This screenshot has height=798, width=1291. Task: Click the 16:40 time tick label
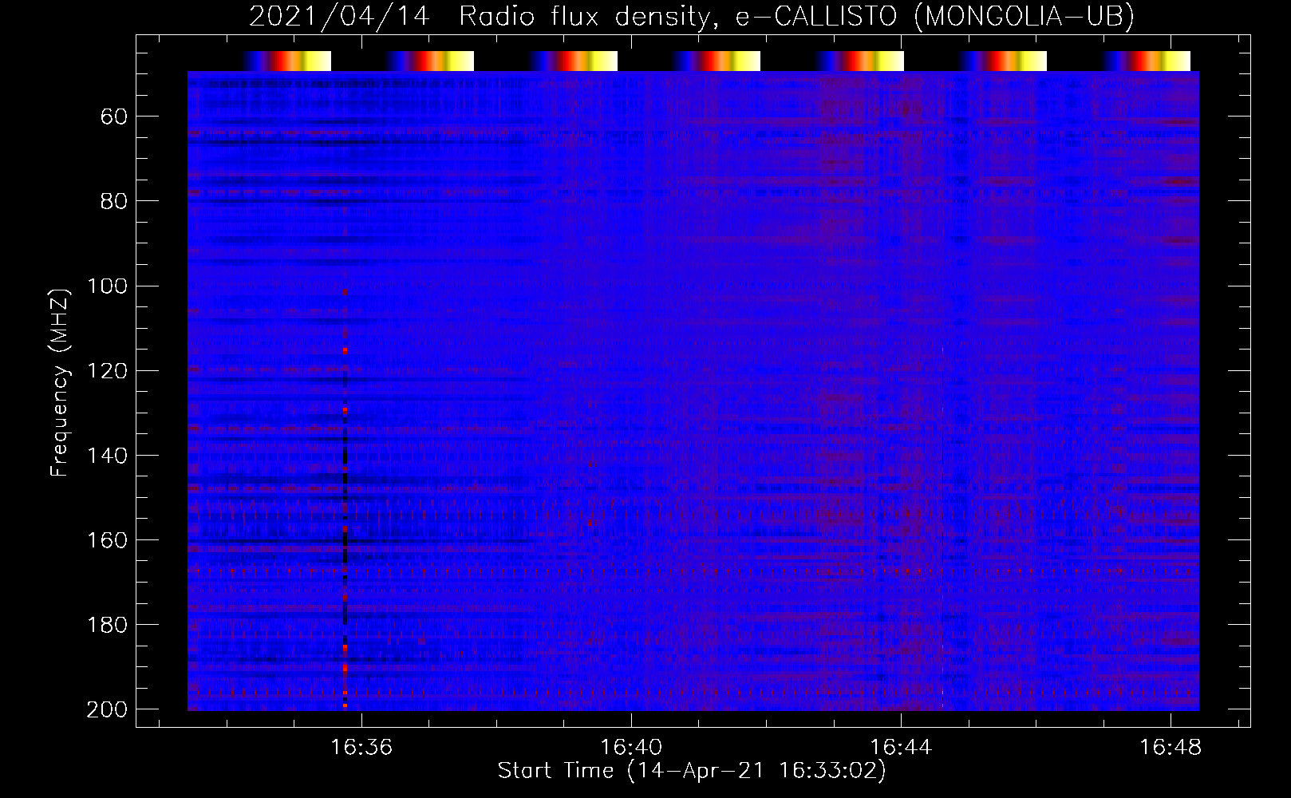[x=631, y=748]
